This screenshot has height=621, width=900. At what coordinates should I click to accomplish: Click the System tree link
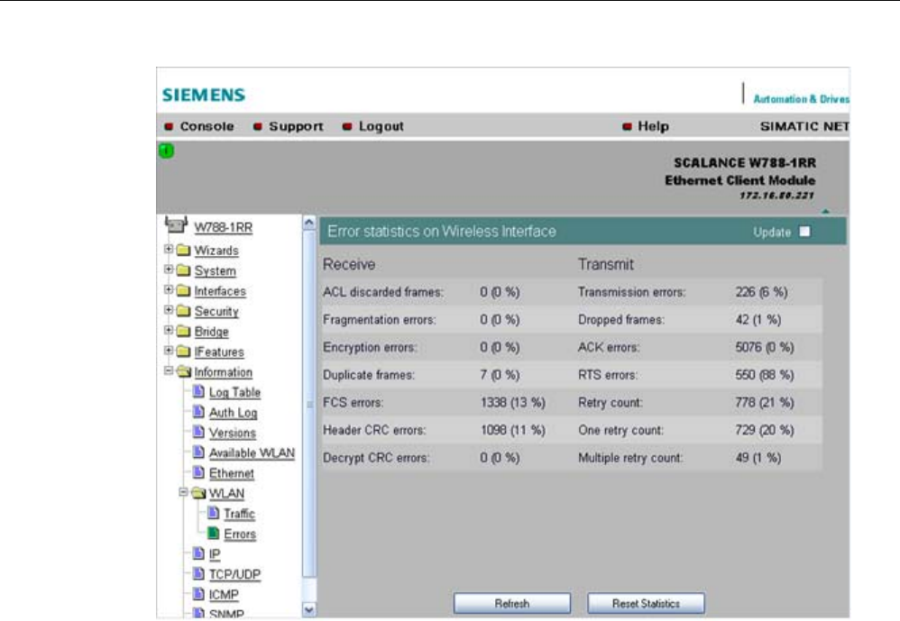click(216, 270)
